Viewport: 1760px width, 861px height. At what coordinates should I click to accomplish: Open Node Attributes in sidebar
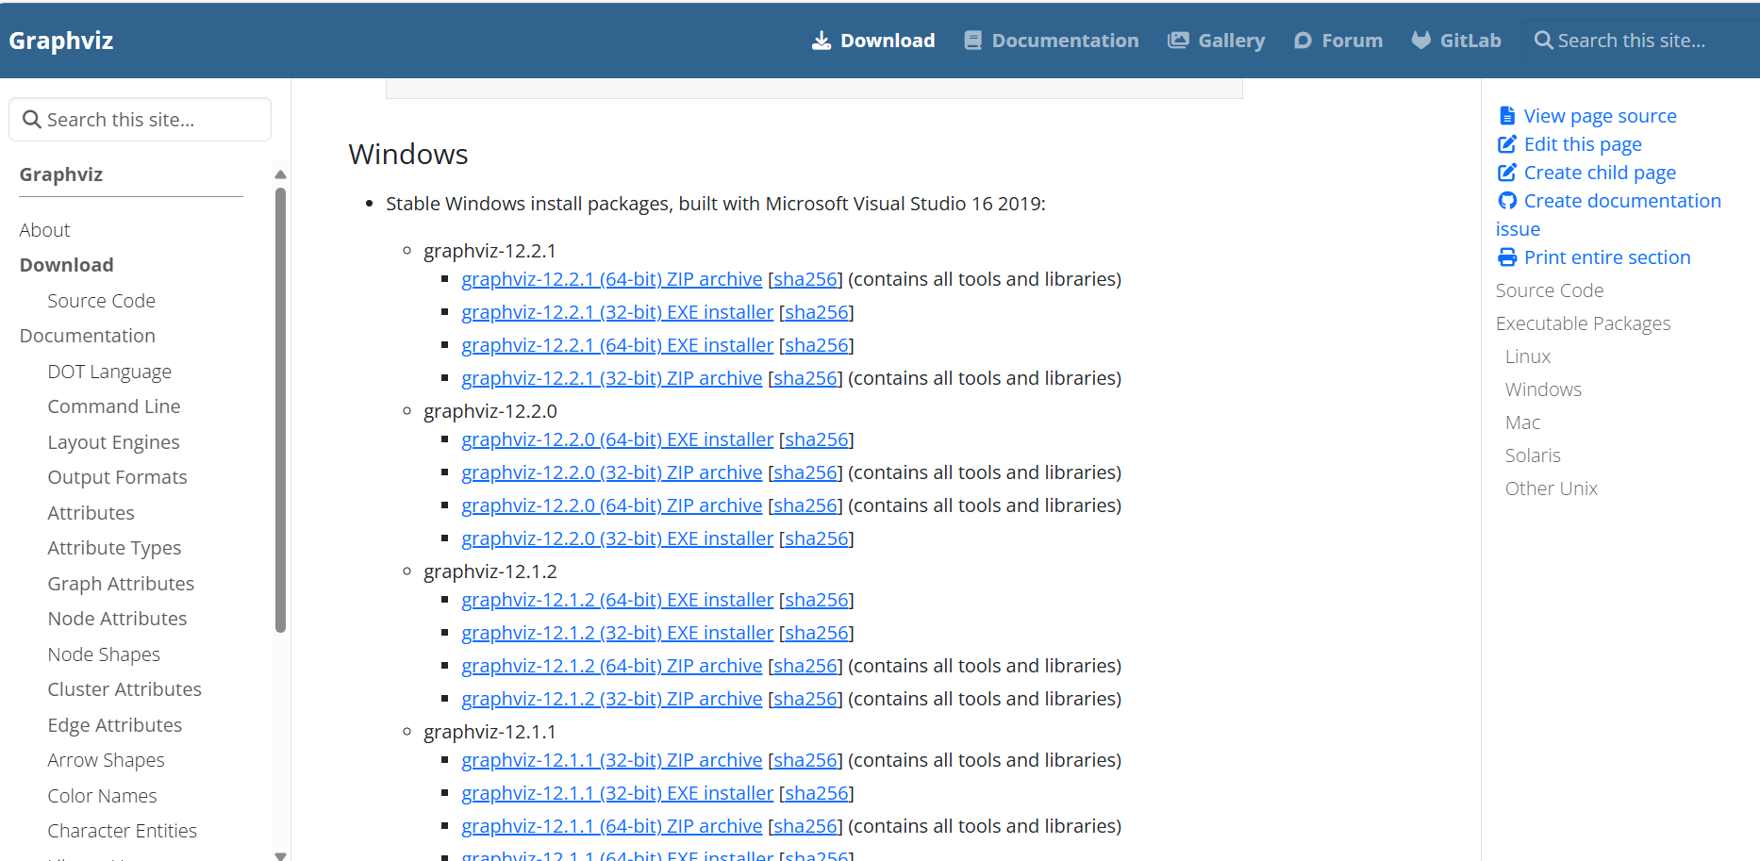pyautogui.click(x=117, y=619)
